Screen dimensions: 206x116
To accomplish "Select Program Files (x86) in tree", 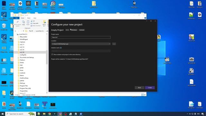I will pyautogui.click(x=25, y=88).
